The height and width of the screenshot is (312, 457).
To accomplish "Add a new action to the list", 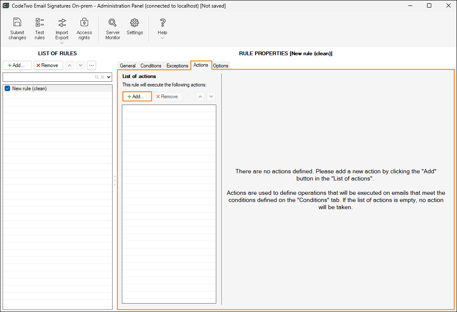I will 137,97.
